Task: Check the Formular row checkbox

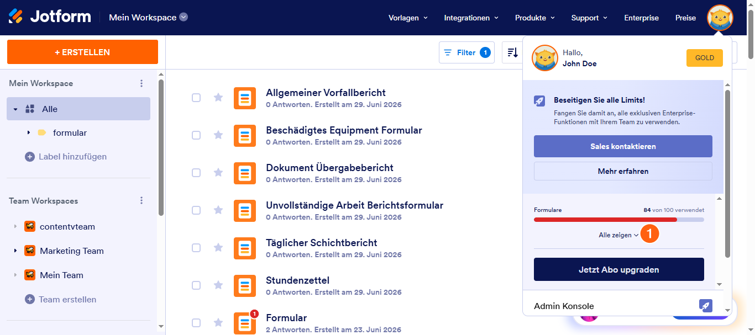Action: 196,323
